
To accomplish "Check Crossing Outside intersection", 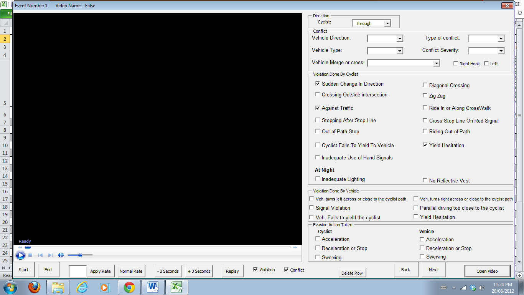I will (x=318, y=94).
